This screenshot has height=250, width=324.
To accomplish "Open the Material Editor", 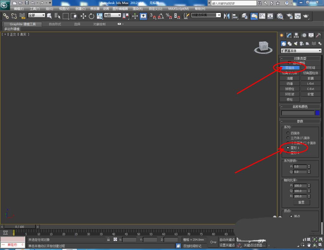I will pos(280,16).
